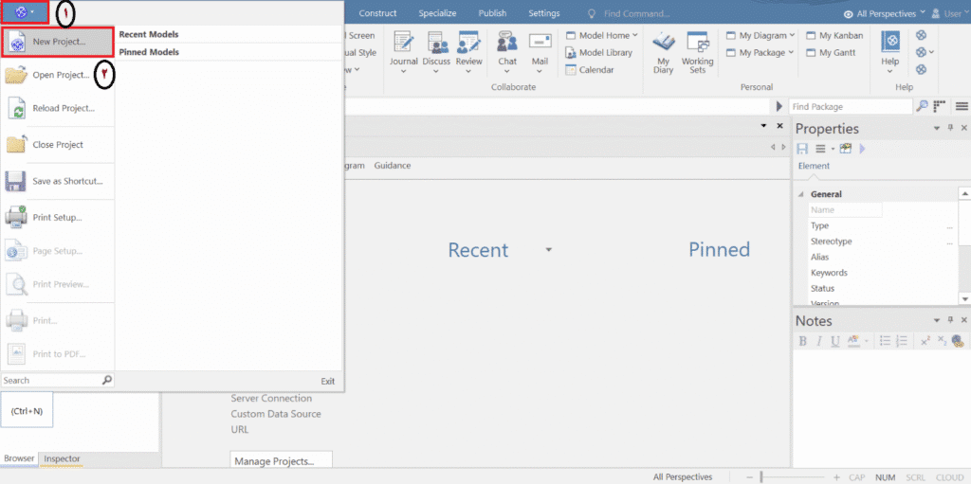This screenshot has width=971, height=484.
Task: Pin the Properties panel
Action: click(x=950, y=128)
